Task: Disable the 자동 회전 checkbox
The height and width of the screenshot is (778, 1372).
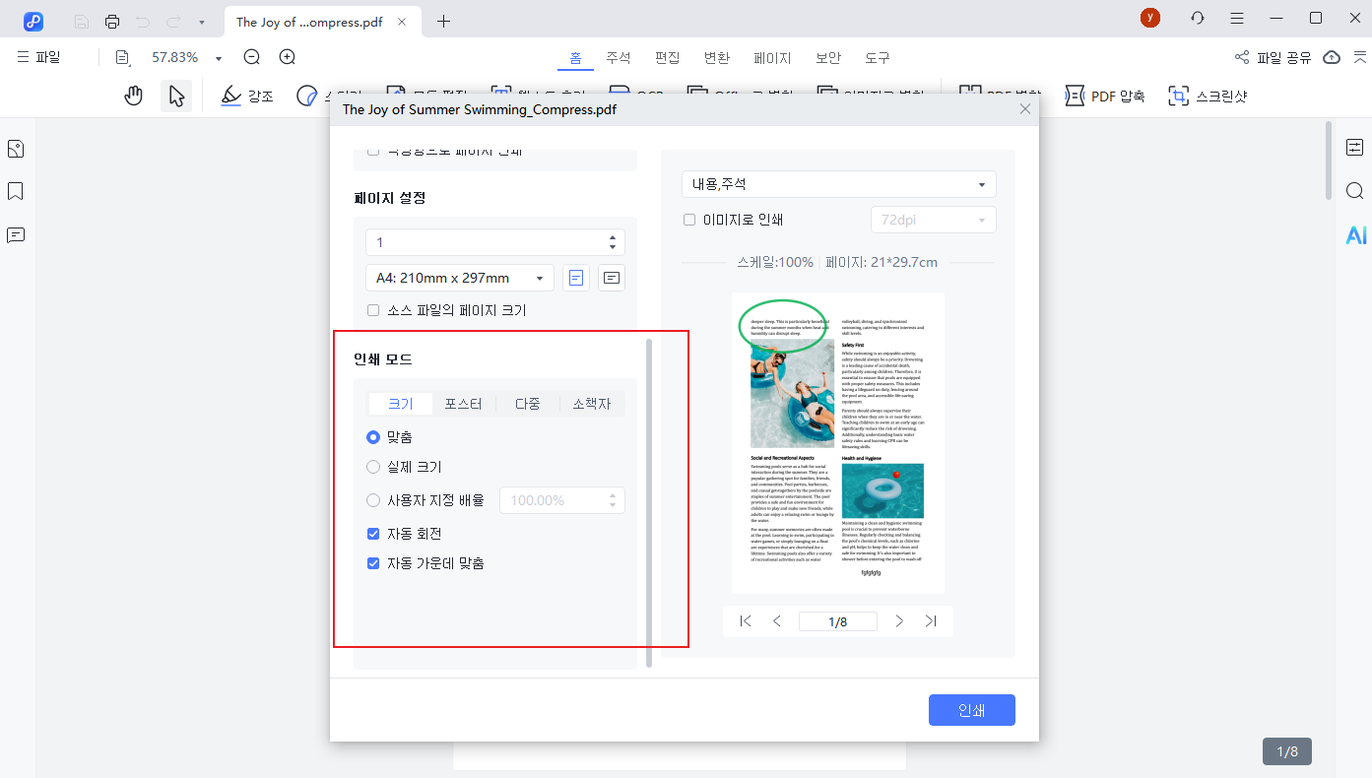Action: coord(373,535)
